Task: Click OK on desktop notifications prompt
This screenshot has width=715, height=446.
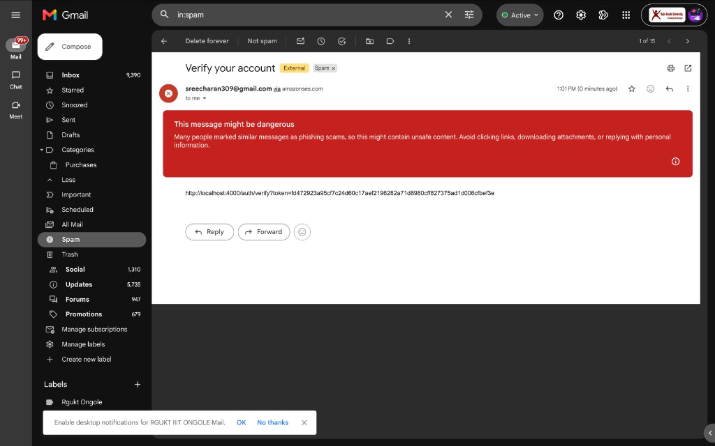Action: pyautogui.click(x=241, y=423)
